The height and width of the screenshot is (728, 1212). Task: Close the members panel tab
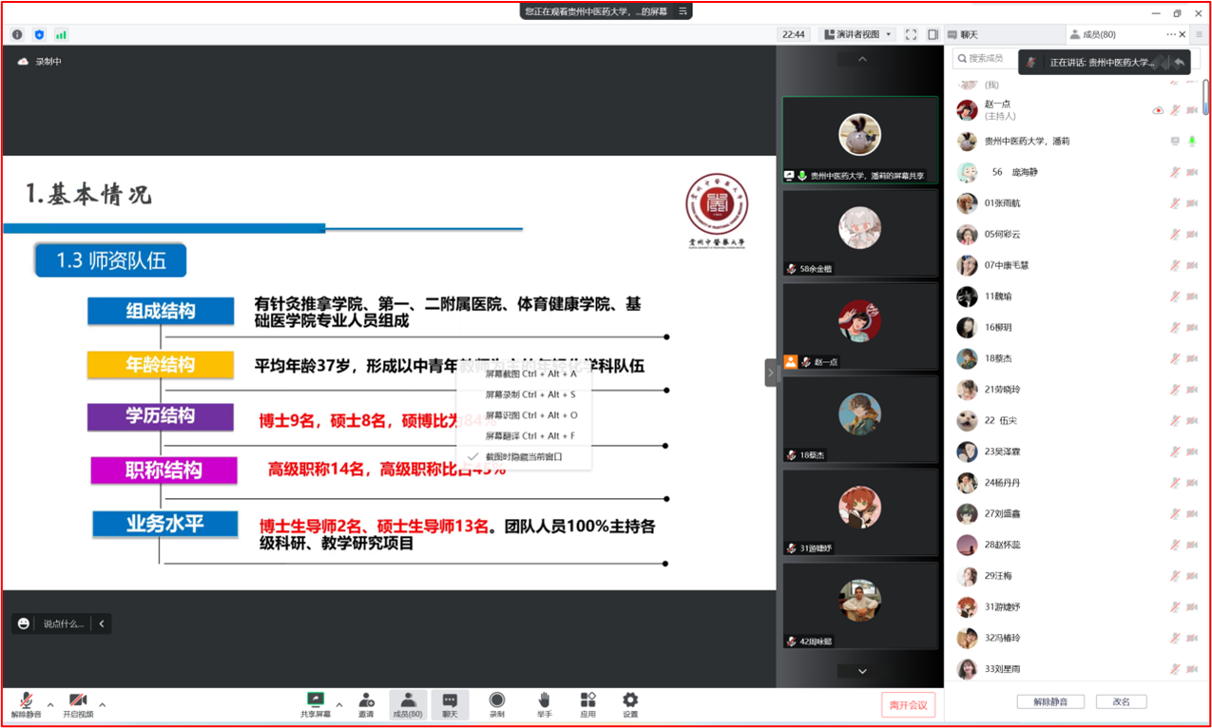[1183, 34]
